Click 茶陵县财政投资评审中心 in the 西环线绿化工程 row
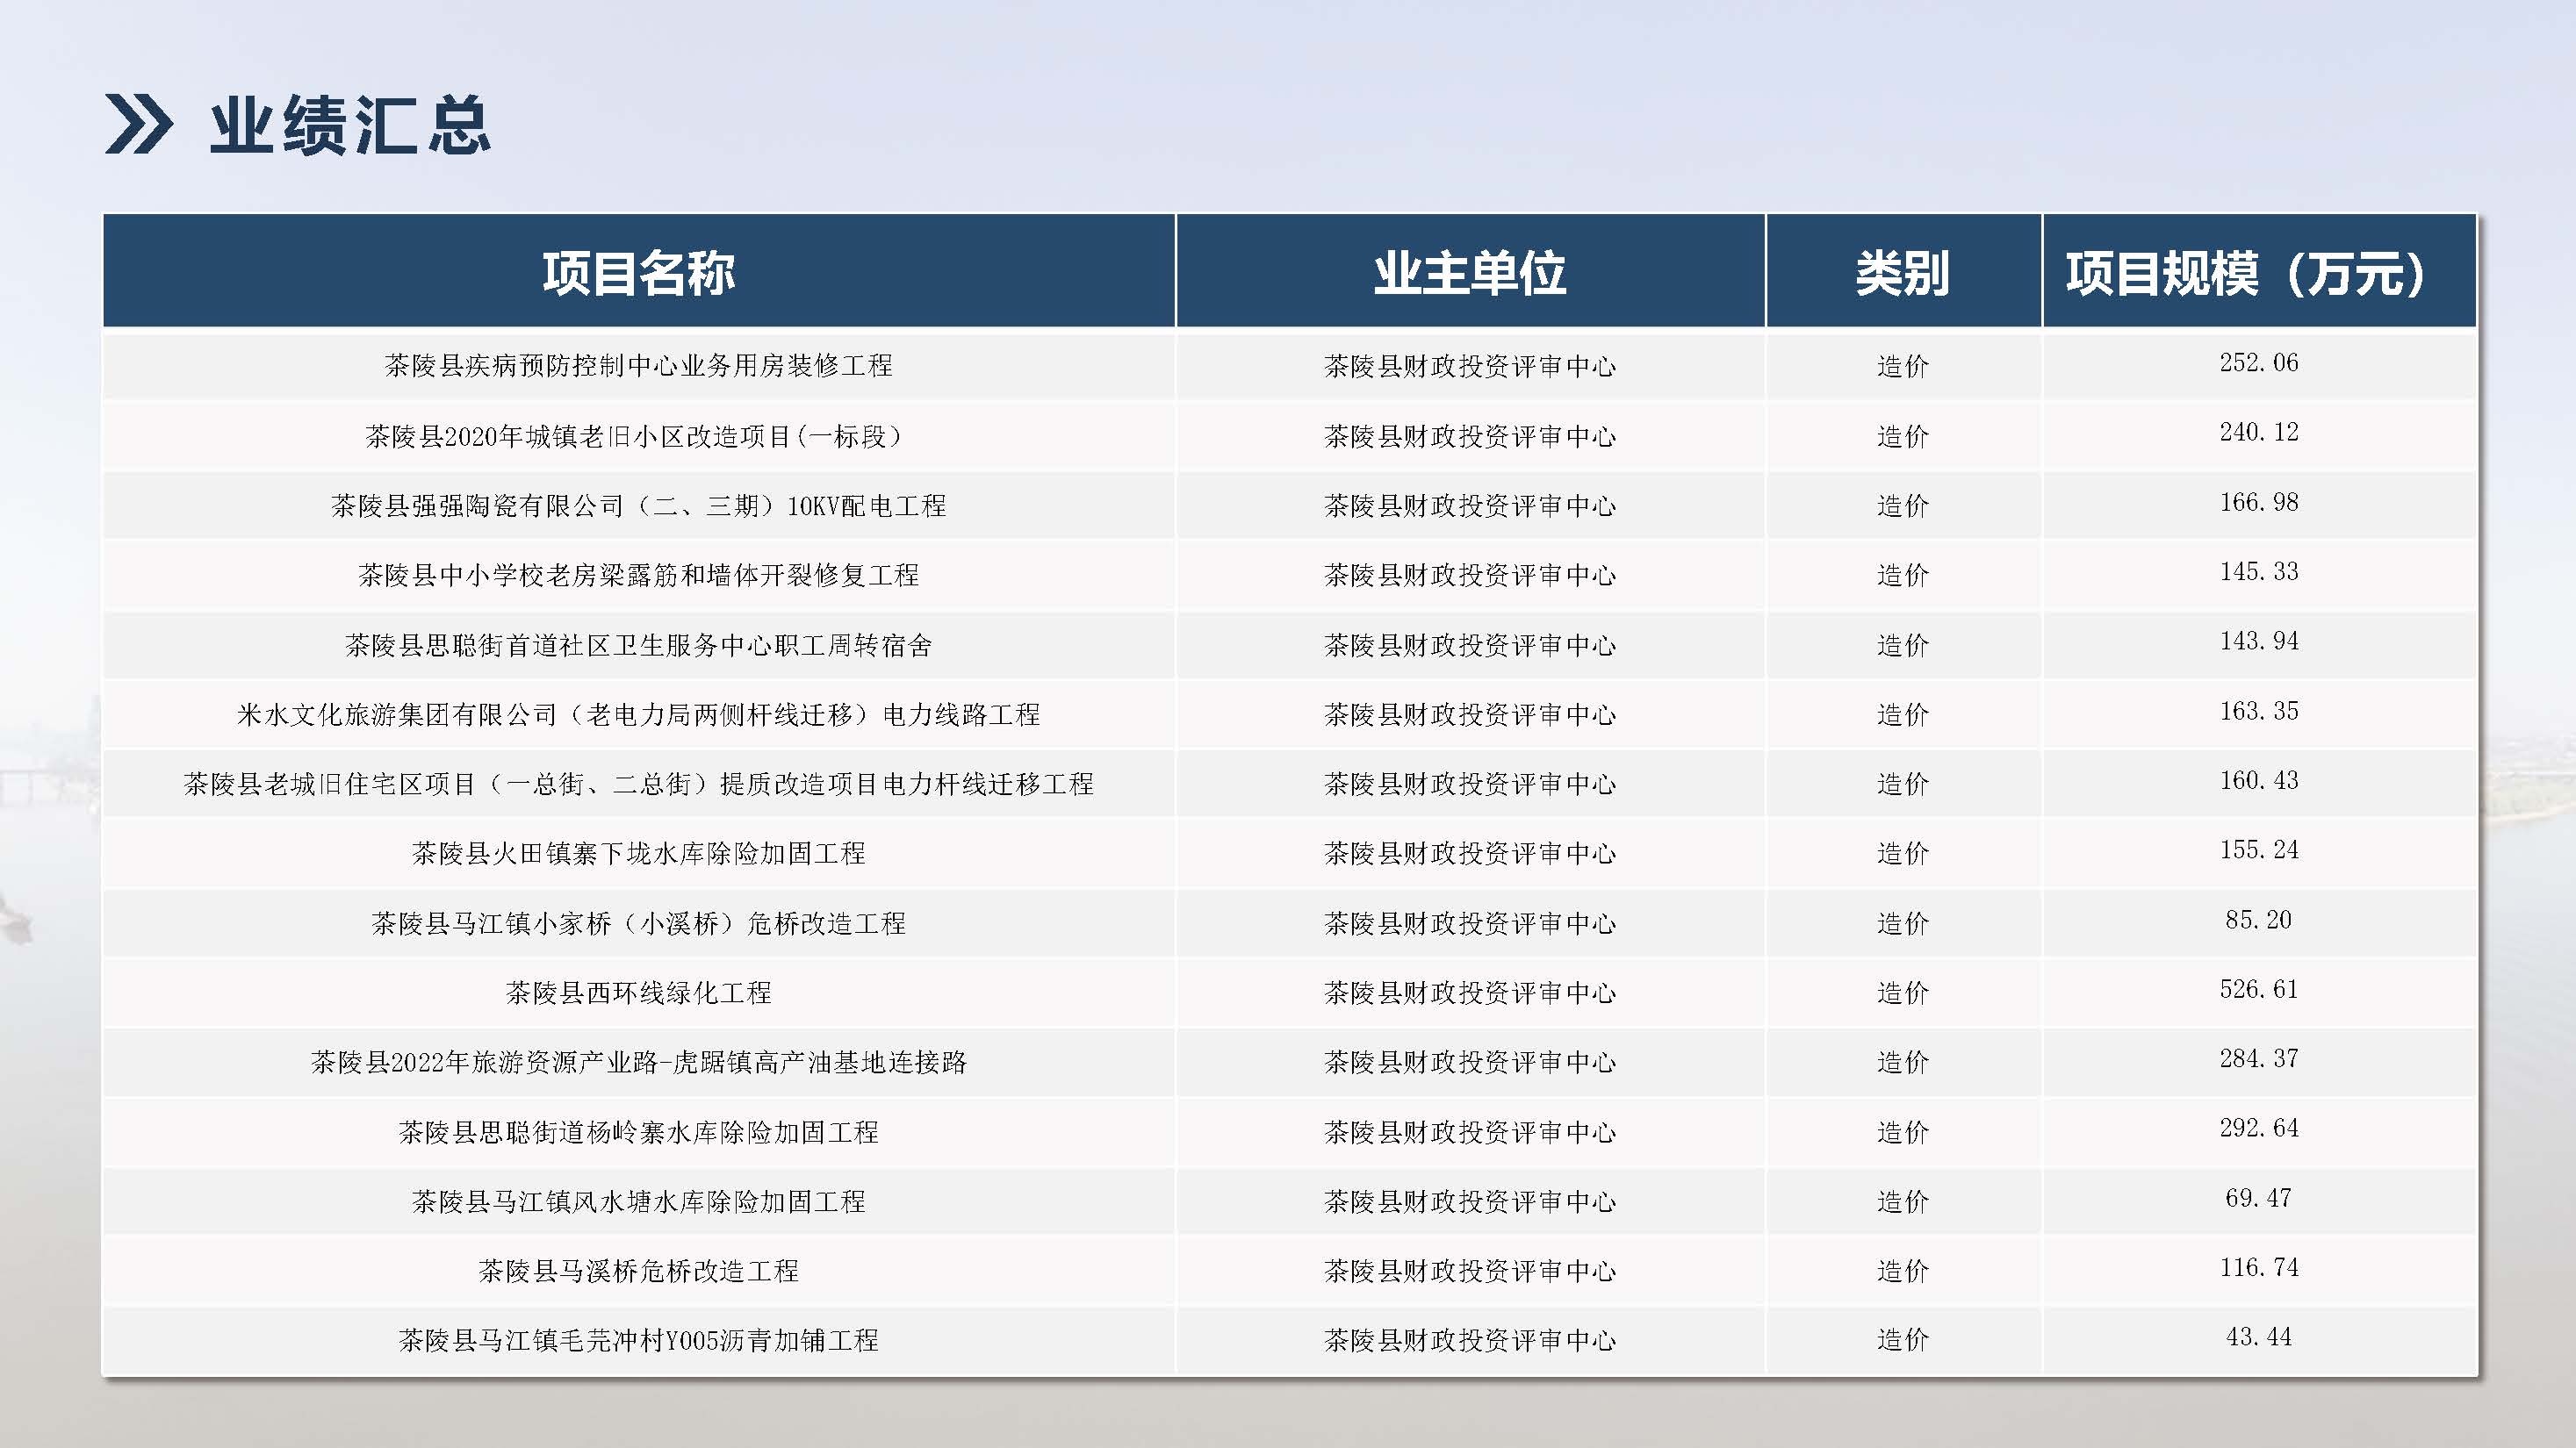The image size is (2576, 1448). click(1470, 993)
